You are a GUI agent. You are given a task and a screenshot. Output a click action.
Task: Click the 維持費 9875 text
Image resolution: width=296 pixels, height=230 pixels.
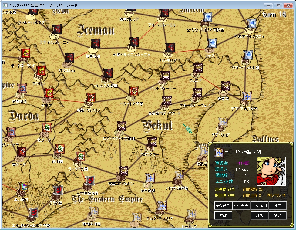225,189
